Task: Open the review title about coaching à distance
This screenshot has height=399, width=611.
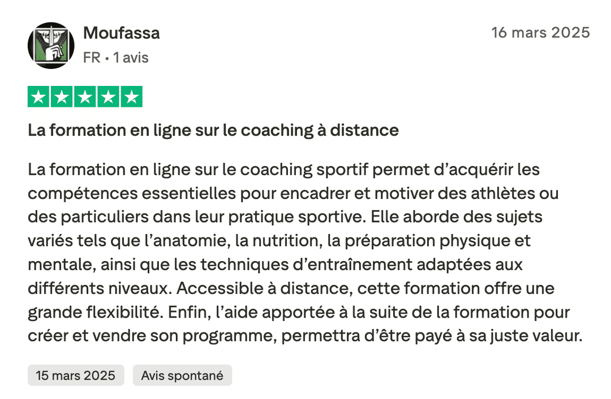Action: point(213,130)
